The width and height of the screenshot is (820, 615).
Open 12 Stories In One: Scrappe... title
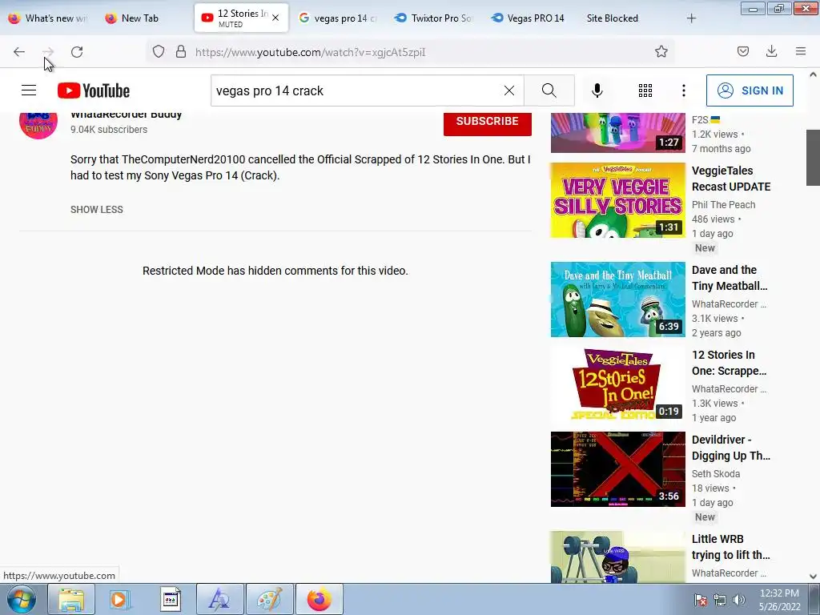(729, 363)
